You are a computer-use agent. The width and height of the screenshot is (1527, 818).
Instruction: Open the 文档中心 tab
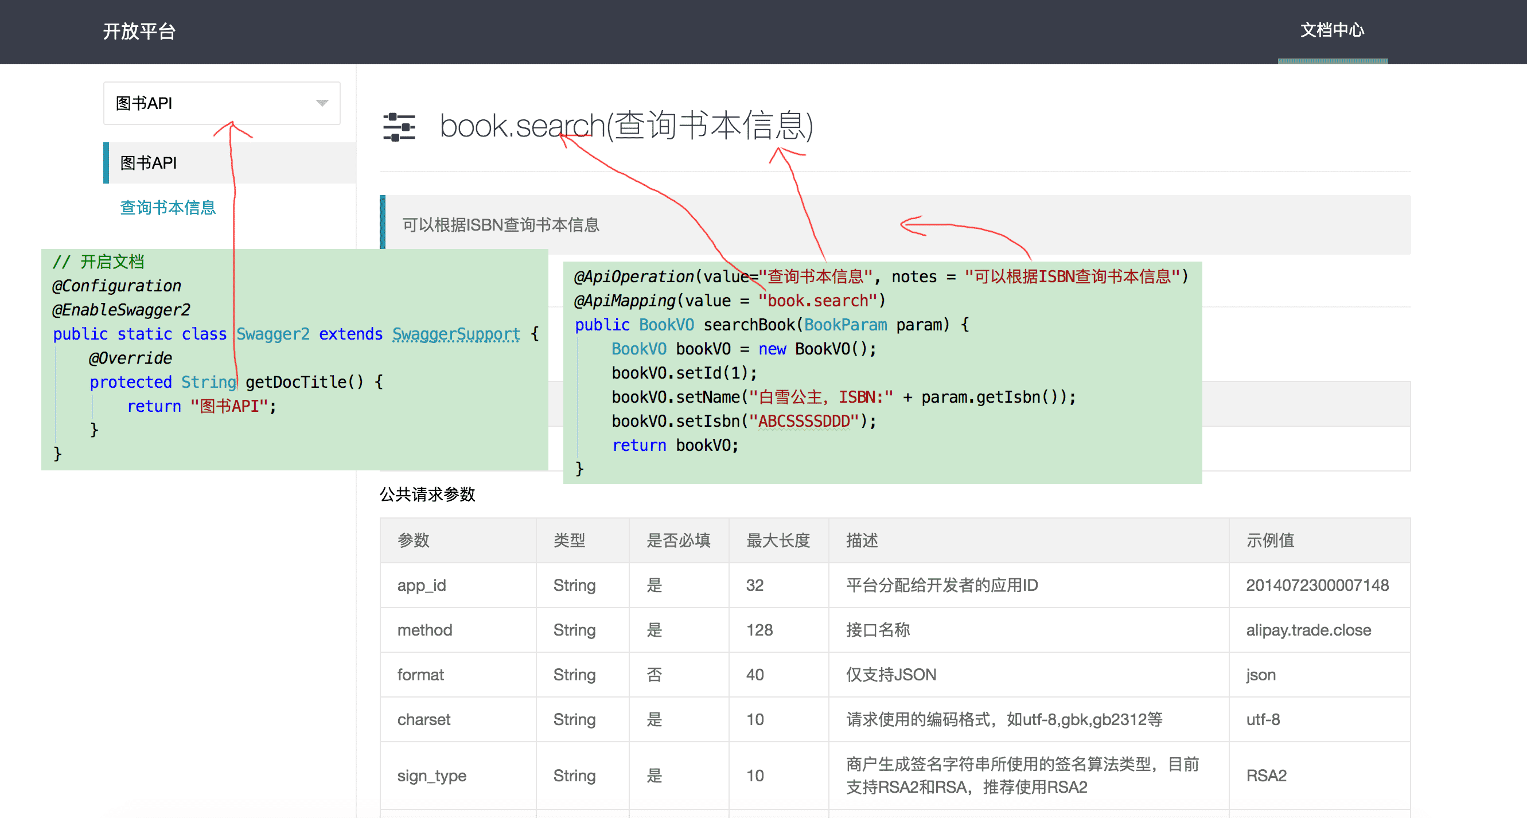(1331, 31)
